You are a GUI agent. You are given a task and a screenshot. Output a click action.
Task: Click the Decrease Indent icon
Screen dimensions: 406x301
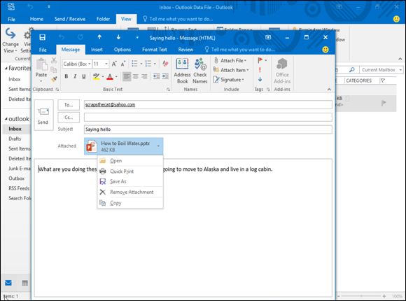click(x=156, y=76)
